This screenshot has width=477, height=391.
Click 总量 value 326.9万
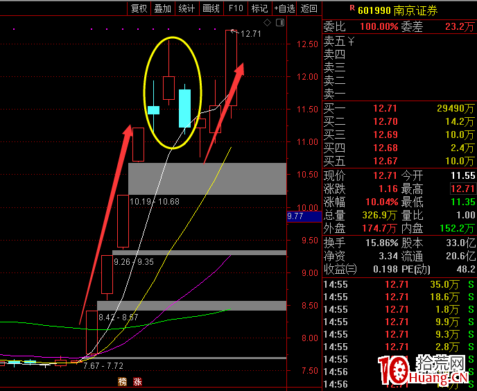click(x=379, y=215)
